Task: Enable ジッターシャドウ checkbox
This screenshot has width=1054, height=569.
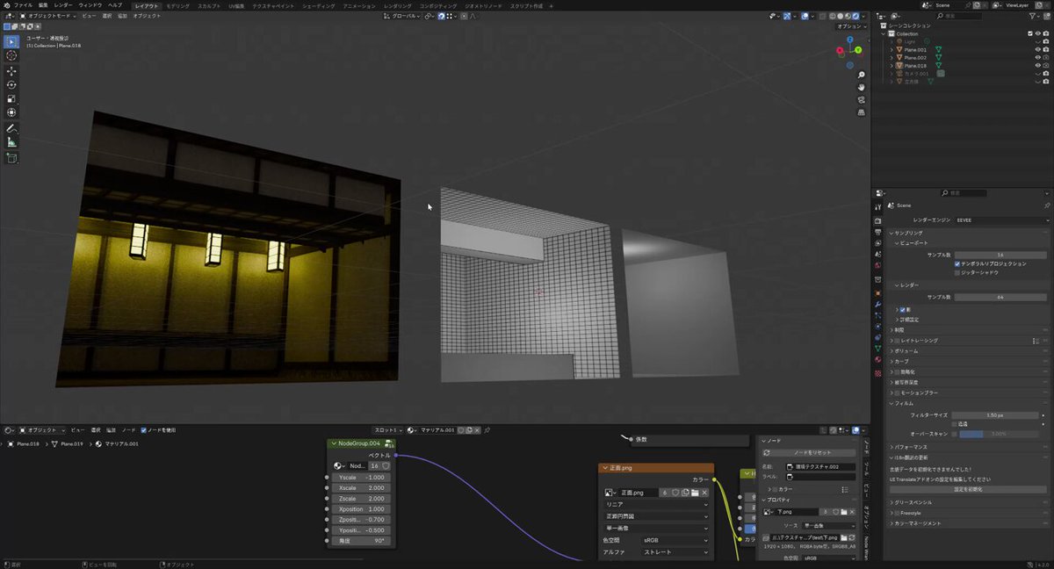Action: coord(957,272)
